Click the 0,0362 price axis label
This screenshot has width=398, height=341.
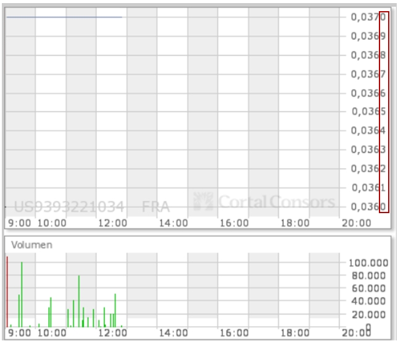[x=368, y=169]
